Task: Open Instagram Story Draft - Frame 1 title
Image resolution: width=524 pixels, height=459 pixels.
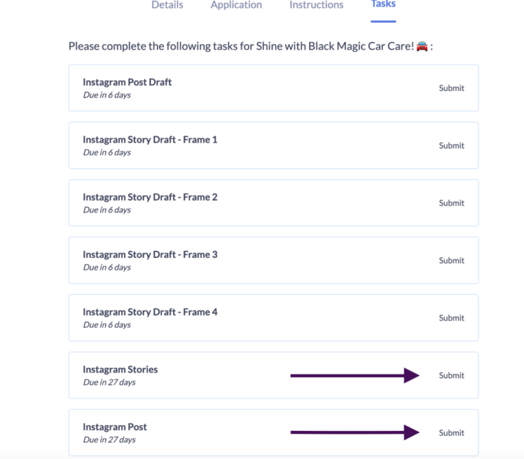Action: (x=150, y=139)
